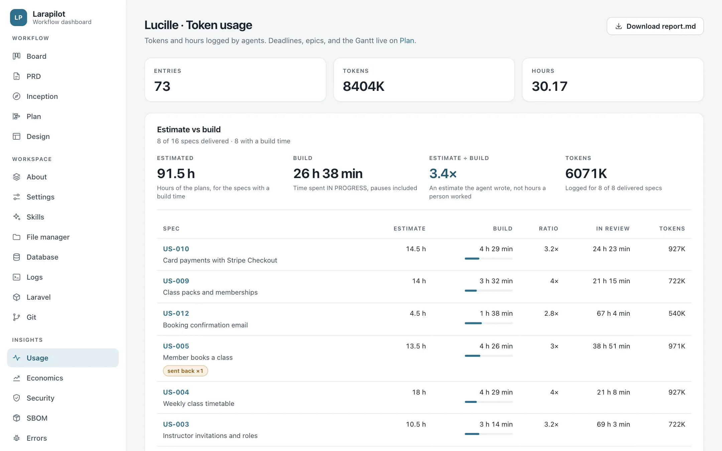Click the Skills sparkle icon
Viewport: 722px width, 451px height.
pos(16,217)
